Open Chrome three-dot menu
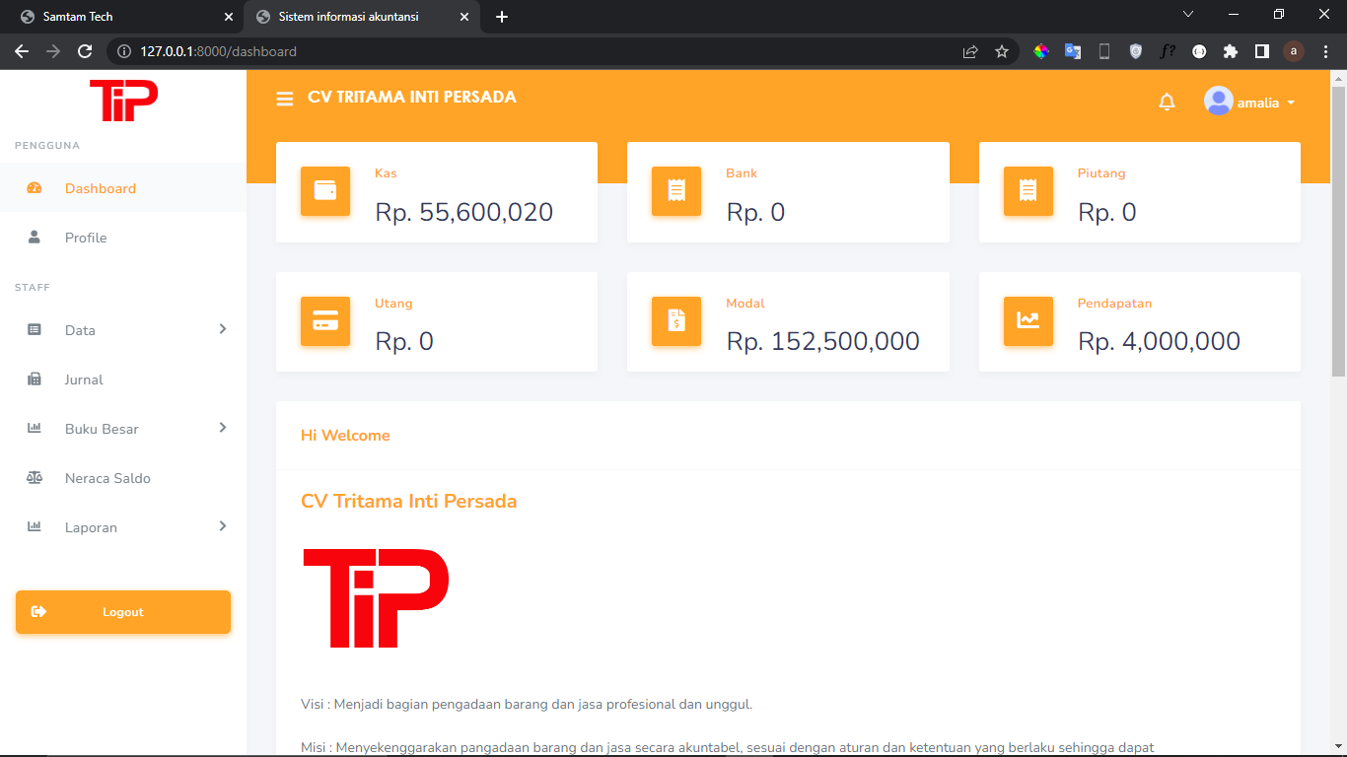The image size is (1347, 757). 1325,51
